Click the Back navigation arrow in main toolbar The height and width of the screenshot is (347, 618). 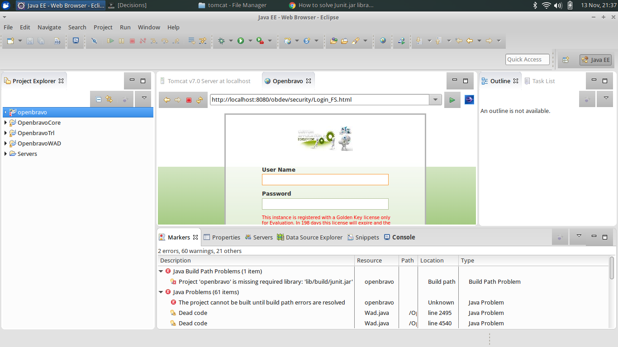click(x=470, y=41)
